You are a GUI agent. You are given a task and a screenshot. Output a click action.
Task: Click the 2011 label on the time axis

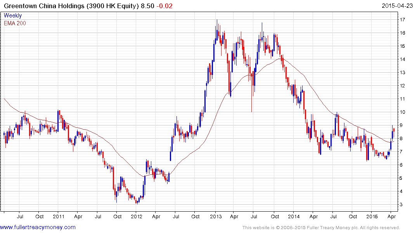[x=58, y=216]
